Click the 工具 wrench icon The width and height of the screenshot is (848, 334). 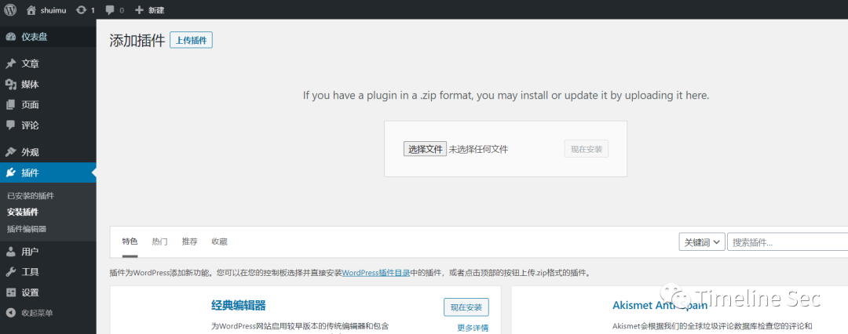coord(10,272)
